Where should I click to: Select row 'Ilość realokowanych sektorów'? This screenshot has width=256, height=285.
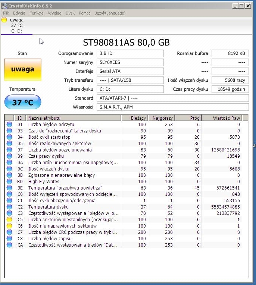(124, 143)
